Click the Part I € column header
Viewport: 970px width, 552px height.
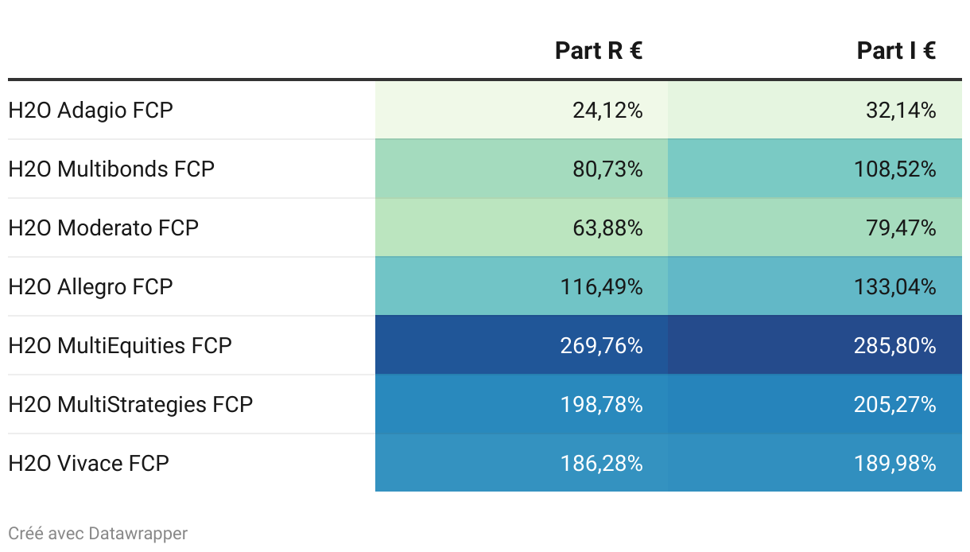click(x=896, y=51)
